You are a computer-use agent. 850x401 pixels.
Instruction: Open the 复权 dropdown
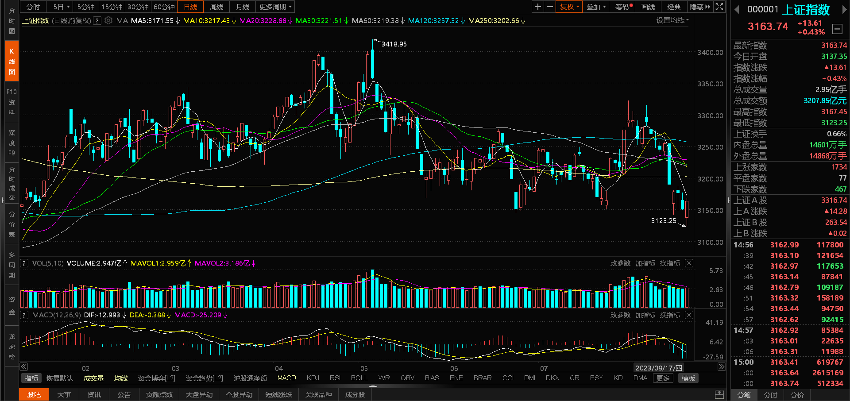[569, 7]
